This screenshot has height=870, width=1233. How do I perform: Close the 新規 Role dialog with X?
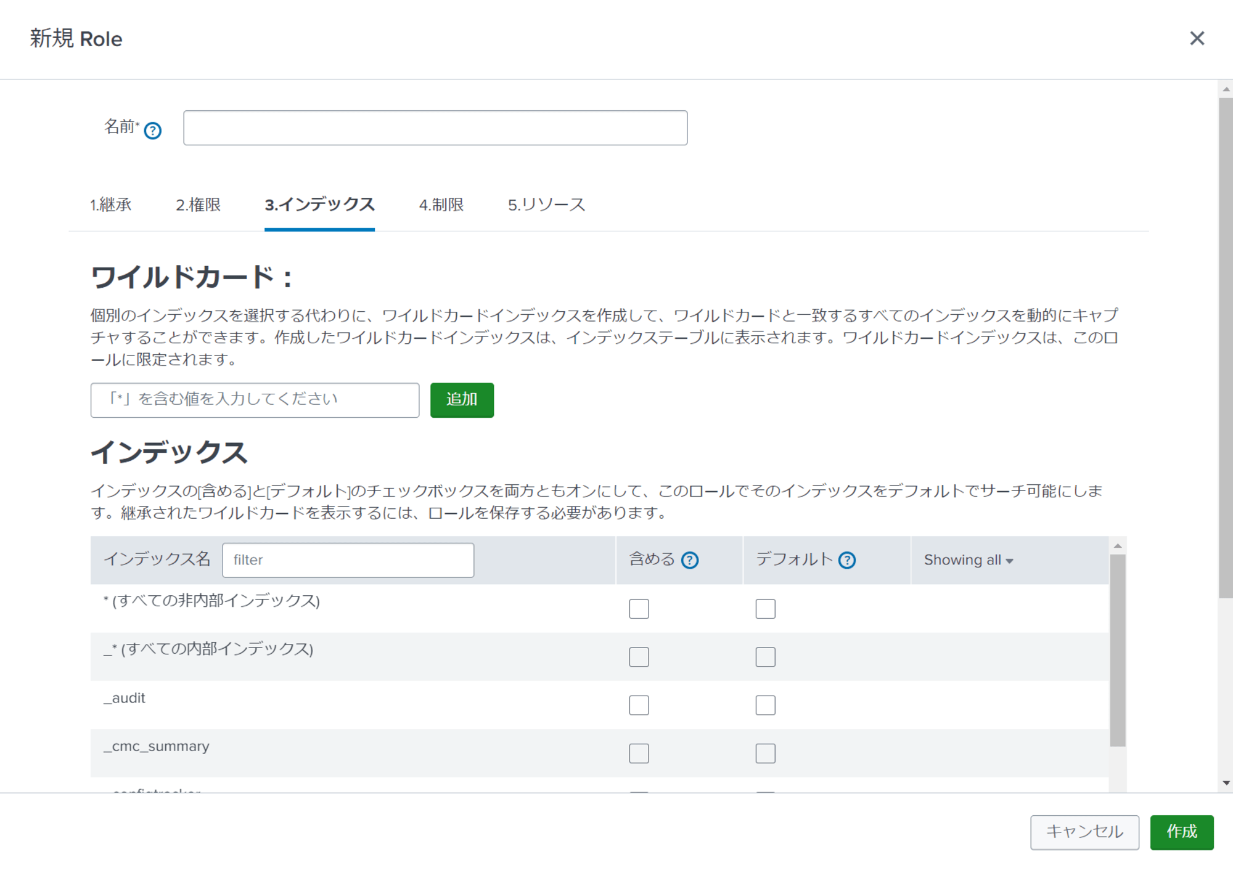(x=1197, y=38)
